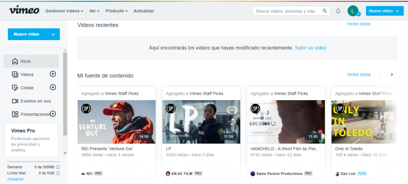The width and height of the screenshot is (408, 184).
Task: Click the PRO badge next to REI
Action: [98, 174]
